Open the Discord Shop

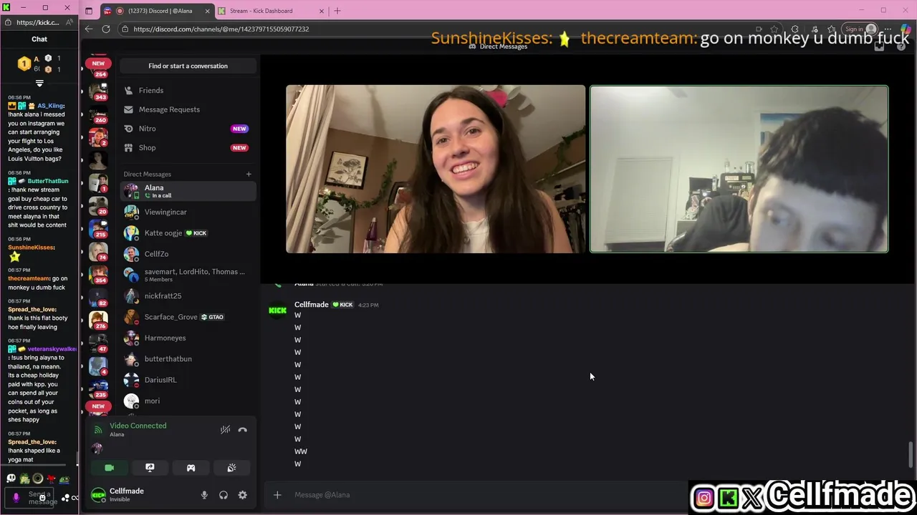pyautogui.click(x=188, y=147)
